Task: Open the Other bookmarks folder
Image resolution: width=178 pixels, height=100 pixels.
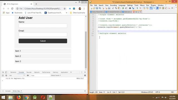Action: click(78, 13)
